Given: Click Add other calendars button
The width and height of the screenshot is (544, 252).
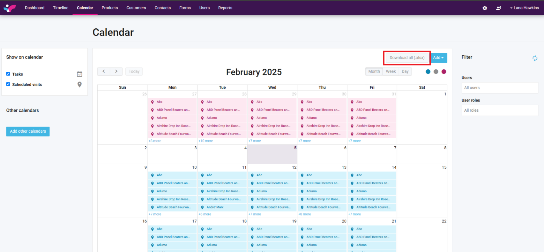Looking at the screenshot, I should click(28, 131).
